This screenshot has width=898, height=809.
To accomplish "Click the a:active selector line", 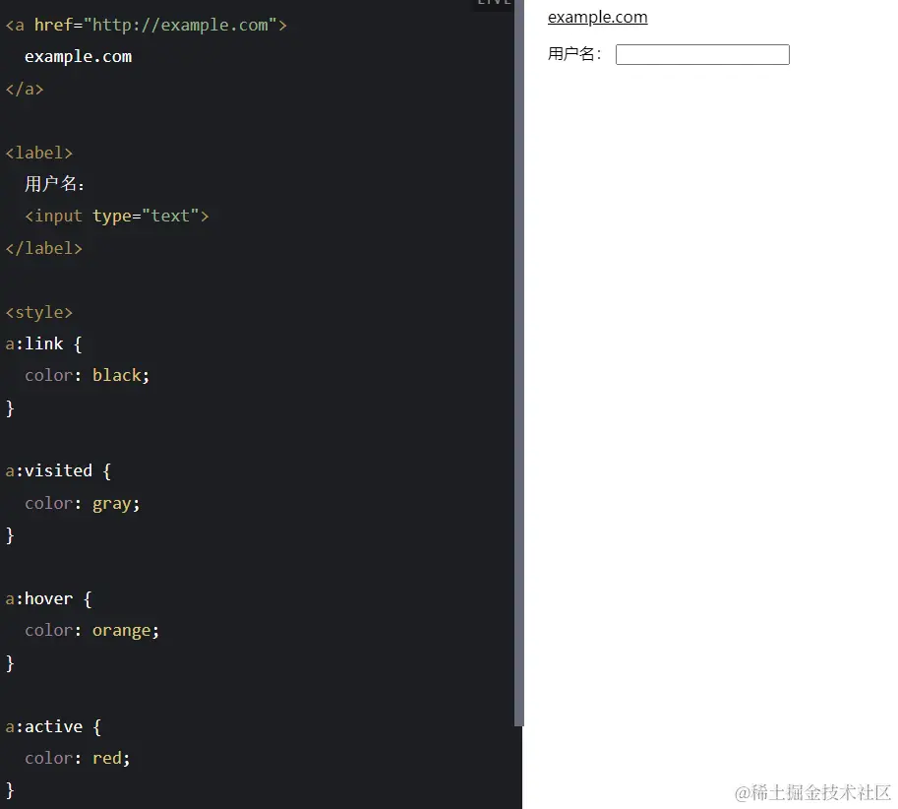I will 53,727.
